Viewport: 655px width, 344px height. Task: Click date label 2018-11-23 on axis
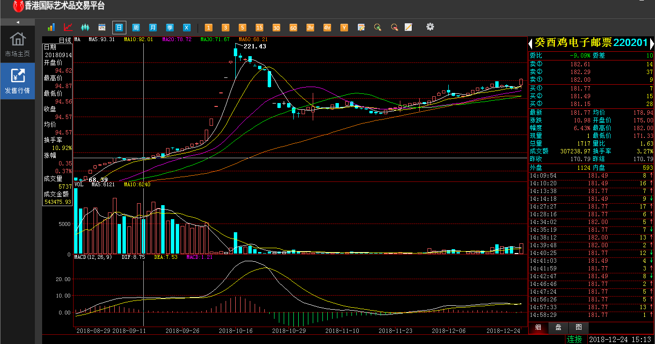coord(396,331)
